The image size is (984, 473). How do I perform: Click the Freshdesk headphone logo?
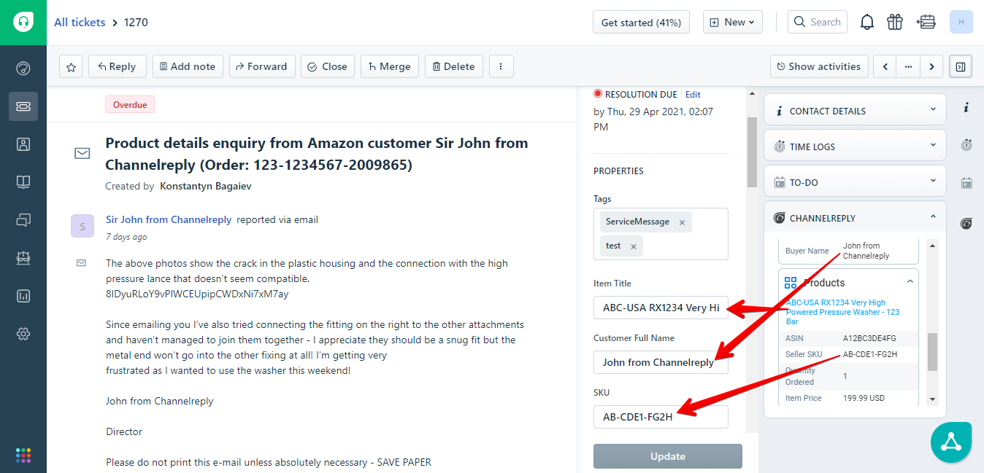click(23, 22)
